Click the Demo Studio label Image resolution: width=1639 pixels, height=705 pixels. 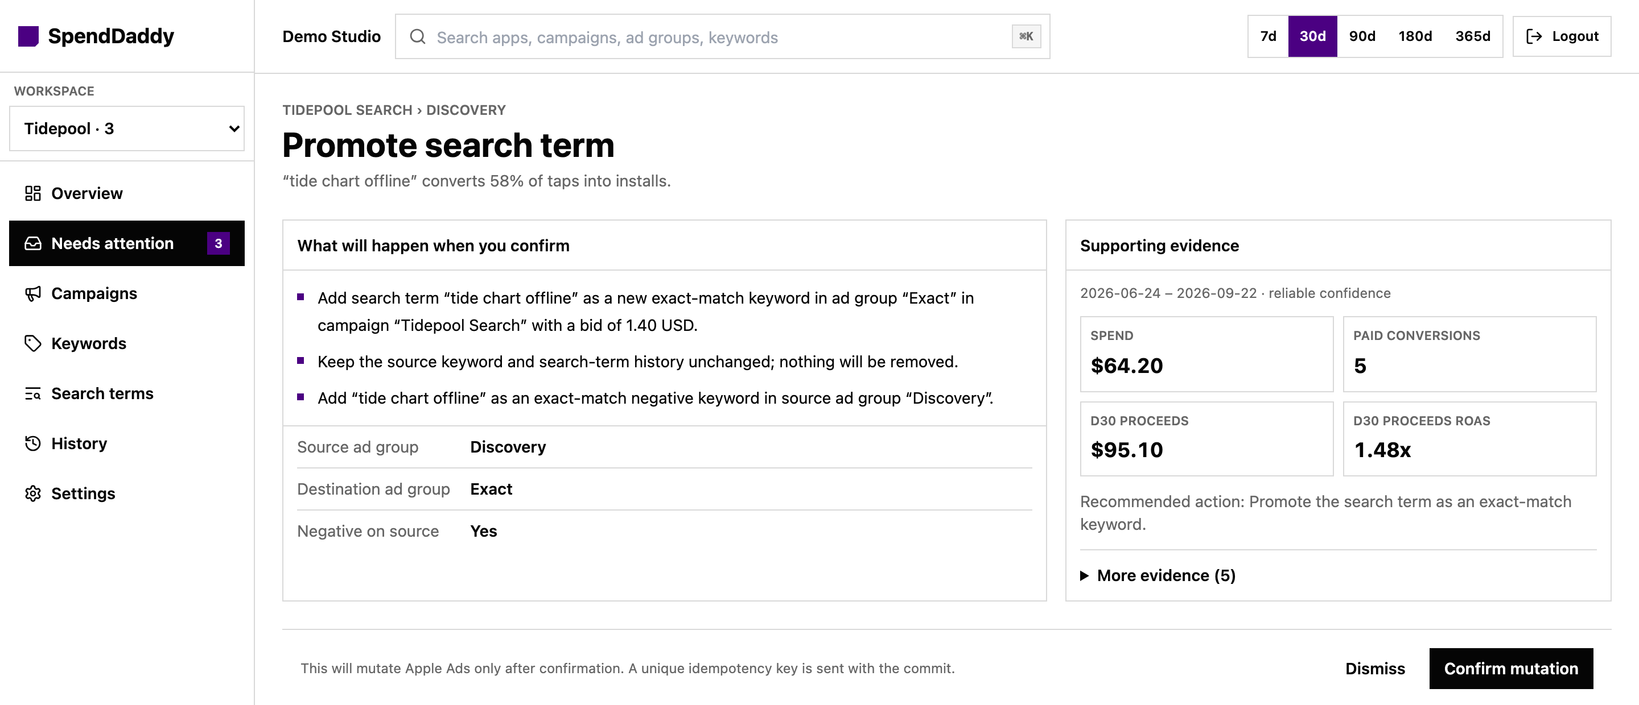[331, 37]
